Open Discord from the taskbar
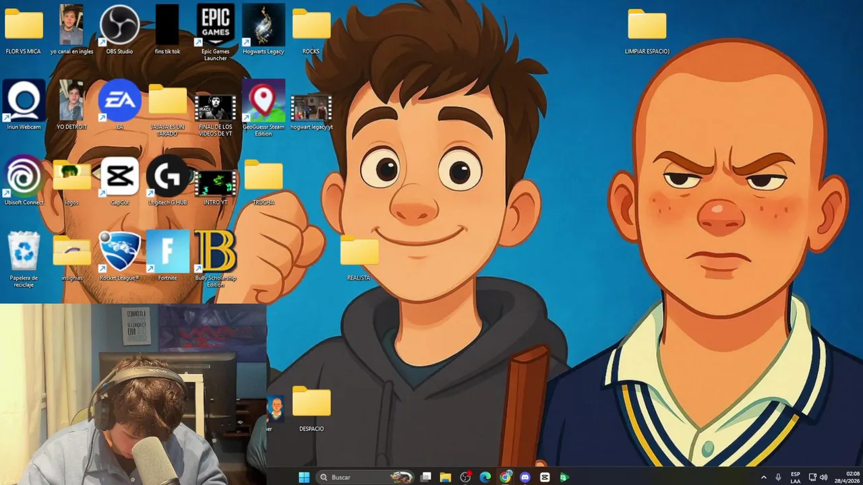Viewport: 863px width, 485px height. click(x=525, y=477)
